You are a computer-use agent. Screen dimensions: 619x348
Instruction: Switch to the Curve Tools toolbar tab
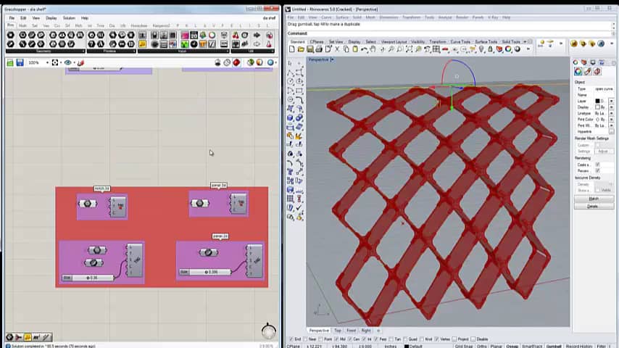point(460,42)
